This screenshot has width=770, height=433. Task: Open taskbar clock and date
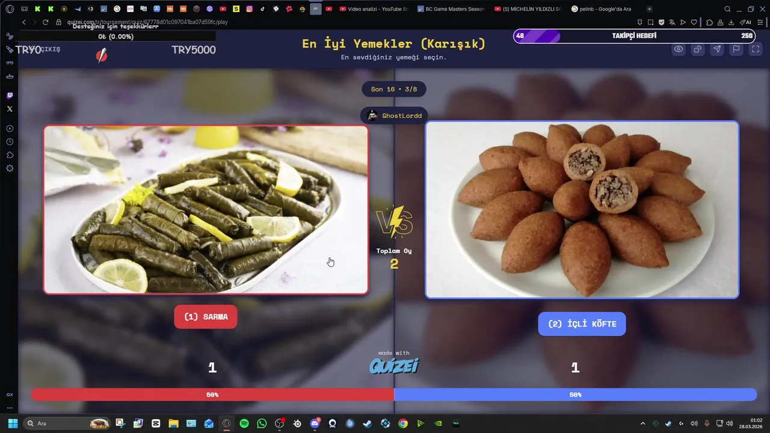pyautogui.click(x=752, y=423)
